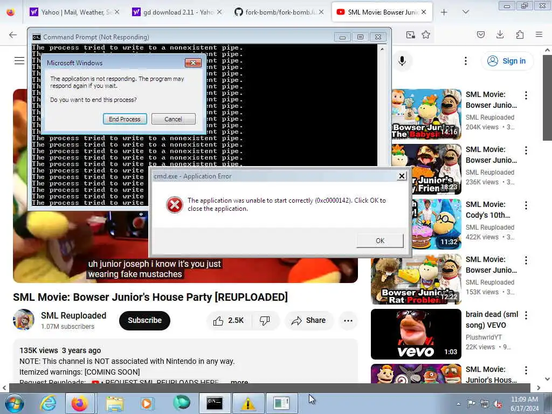The height and width of the screenshot is (414, 552).
Task: Share the Bowser Junior's House Party video
Action: pyautogui.click(x=308, y=320)
